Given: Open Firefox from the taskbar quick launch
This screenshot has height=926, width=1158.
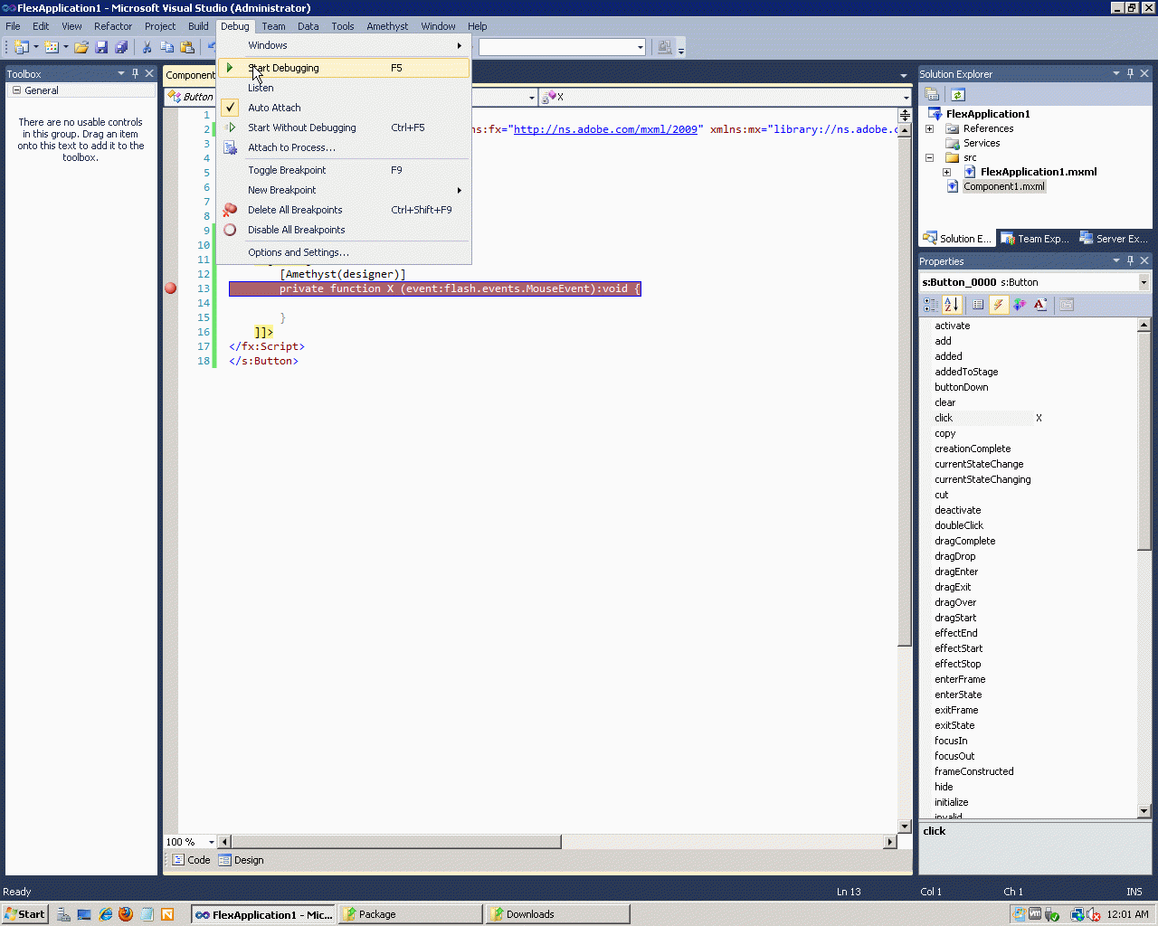Looking at the screenshot, I should [126, 914].
